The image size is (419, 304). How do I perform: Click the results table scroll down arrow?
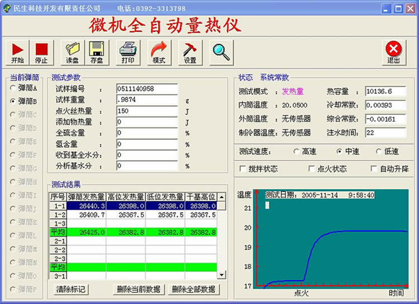point(222,274)
